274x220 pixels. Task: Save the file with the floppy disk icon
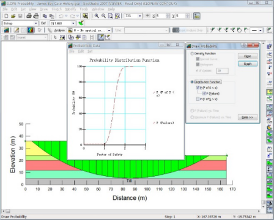click(20, 16)
